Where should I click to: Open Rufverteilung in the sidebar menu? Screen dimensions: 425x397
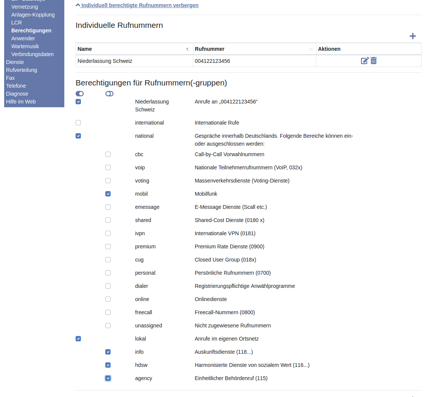21,70
